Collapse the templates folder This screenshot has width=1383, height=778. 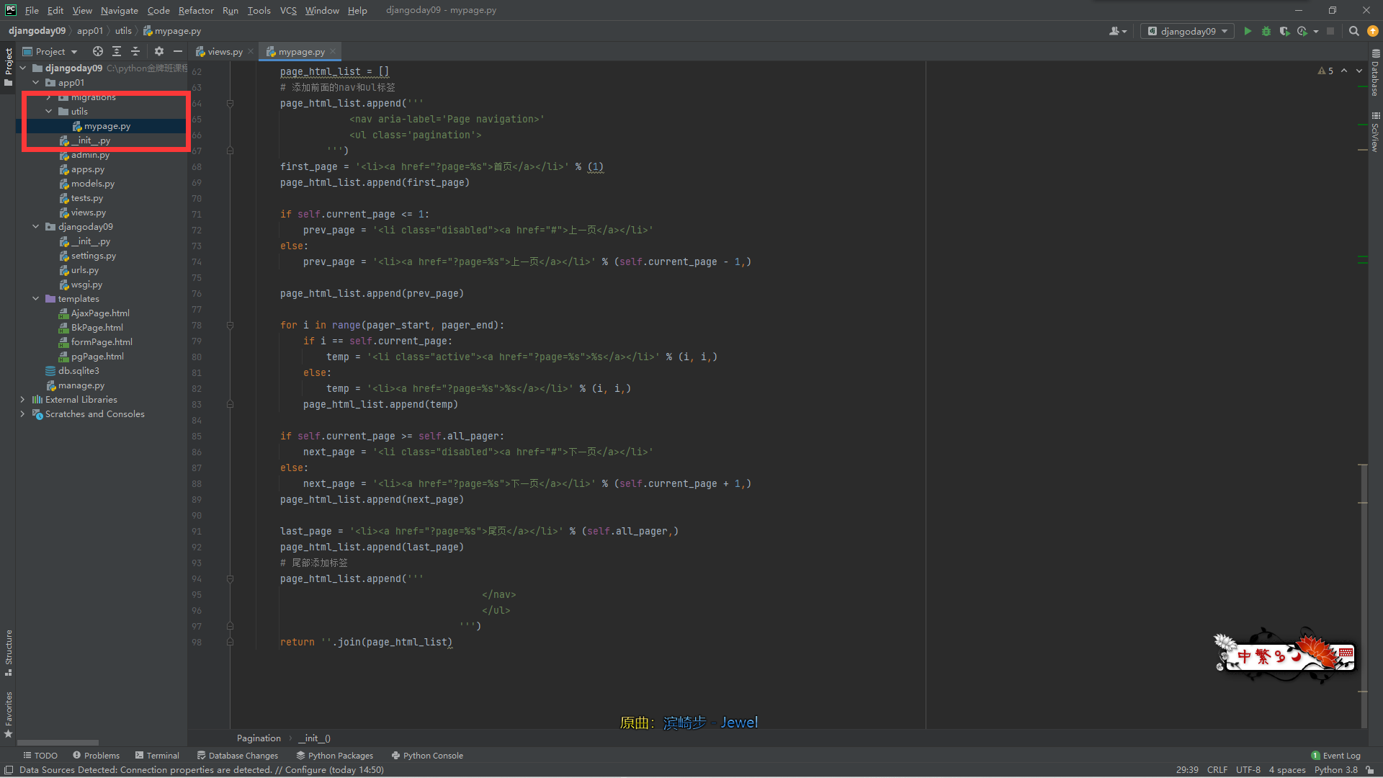36,298
